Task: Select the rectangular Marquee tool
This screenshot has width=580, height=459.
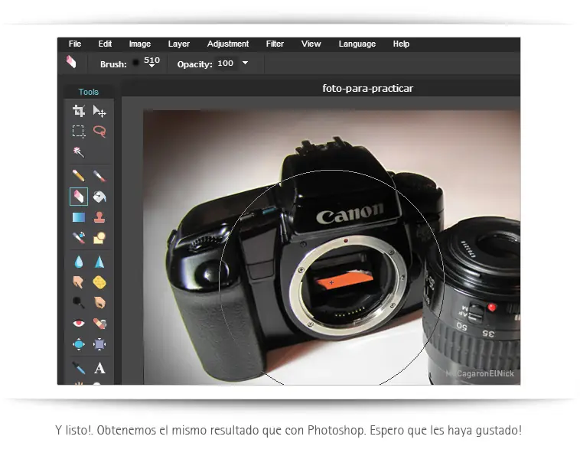Action: pos(78,132)
